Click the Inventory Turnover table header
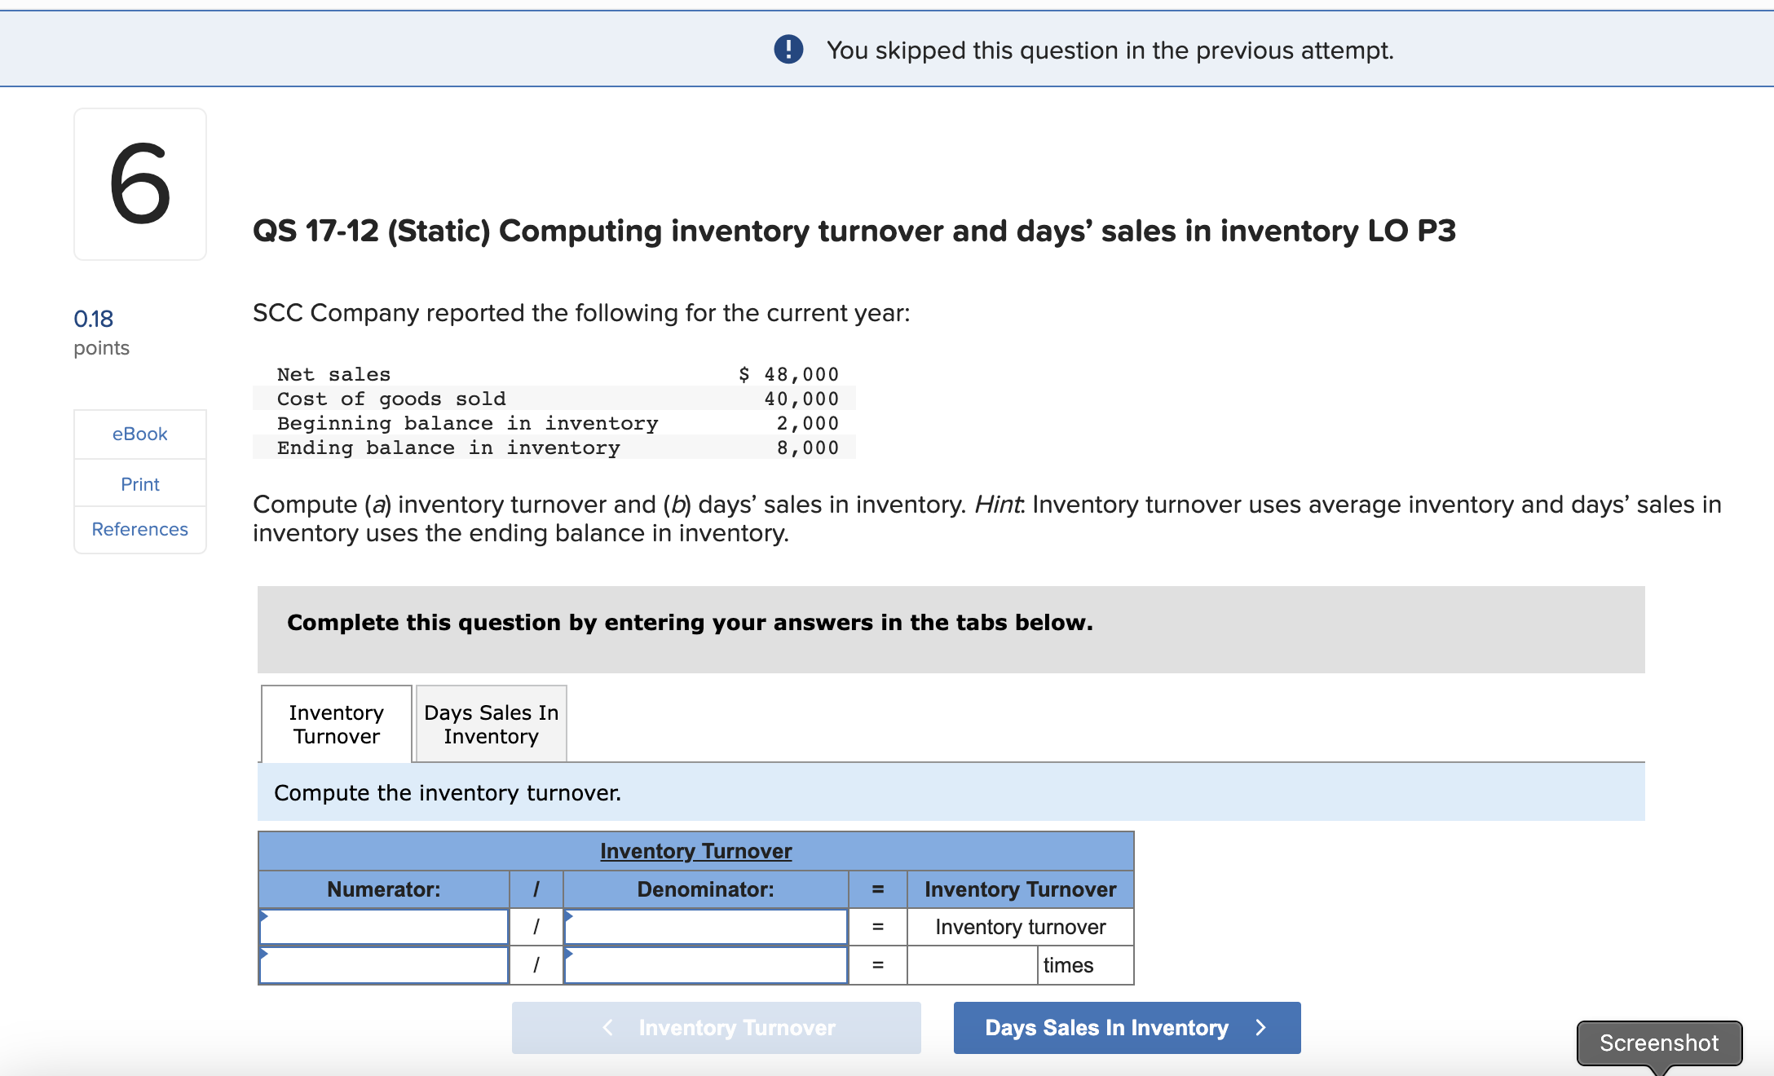 tap(695, 851)
